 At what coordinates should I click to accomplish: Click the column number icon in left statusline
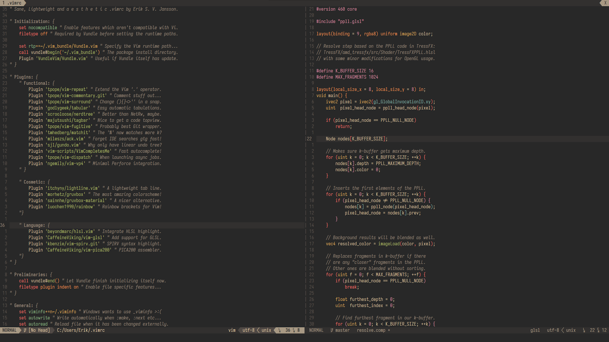294,330
